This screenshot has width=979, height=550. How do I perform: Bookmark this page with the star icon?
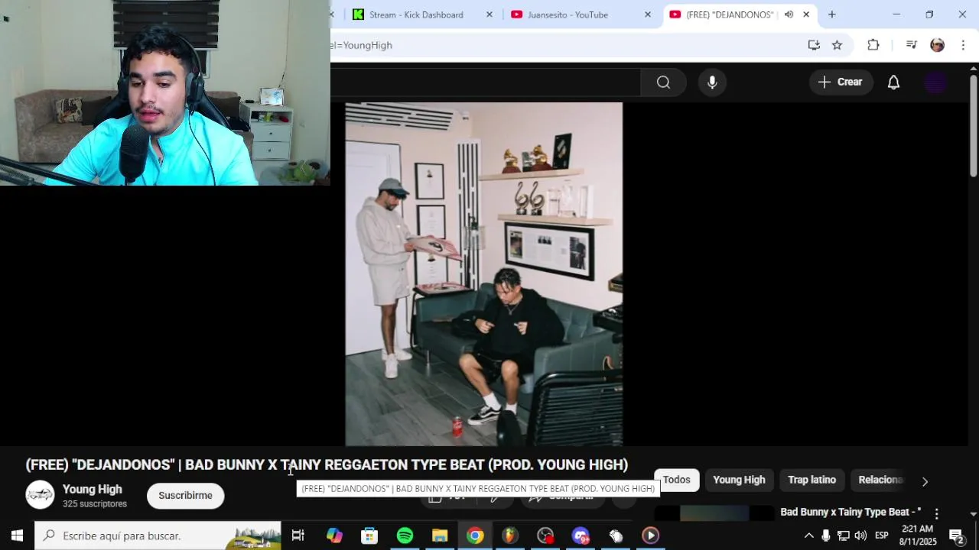tap(837, 45)
